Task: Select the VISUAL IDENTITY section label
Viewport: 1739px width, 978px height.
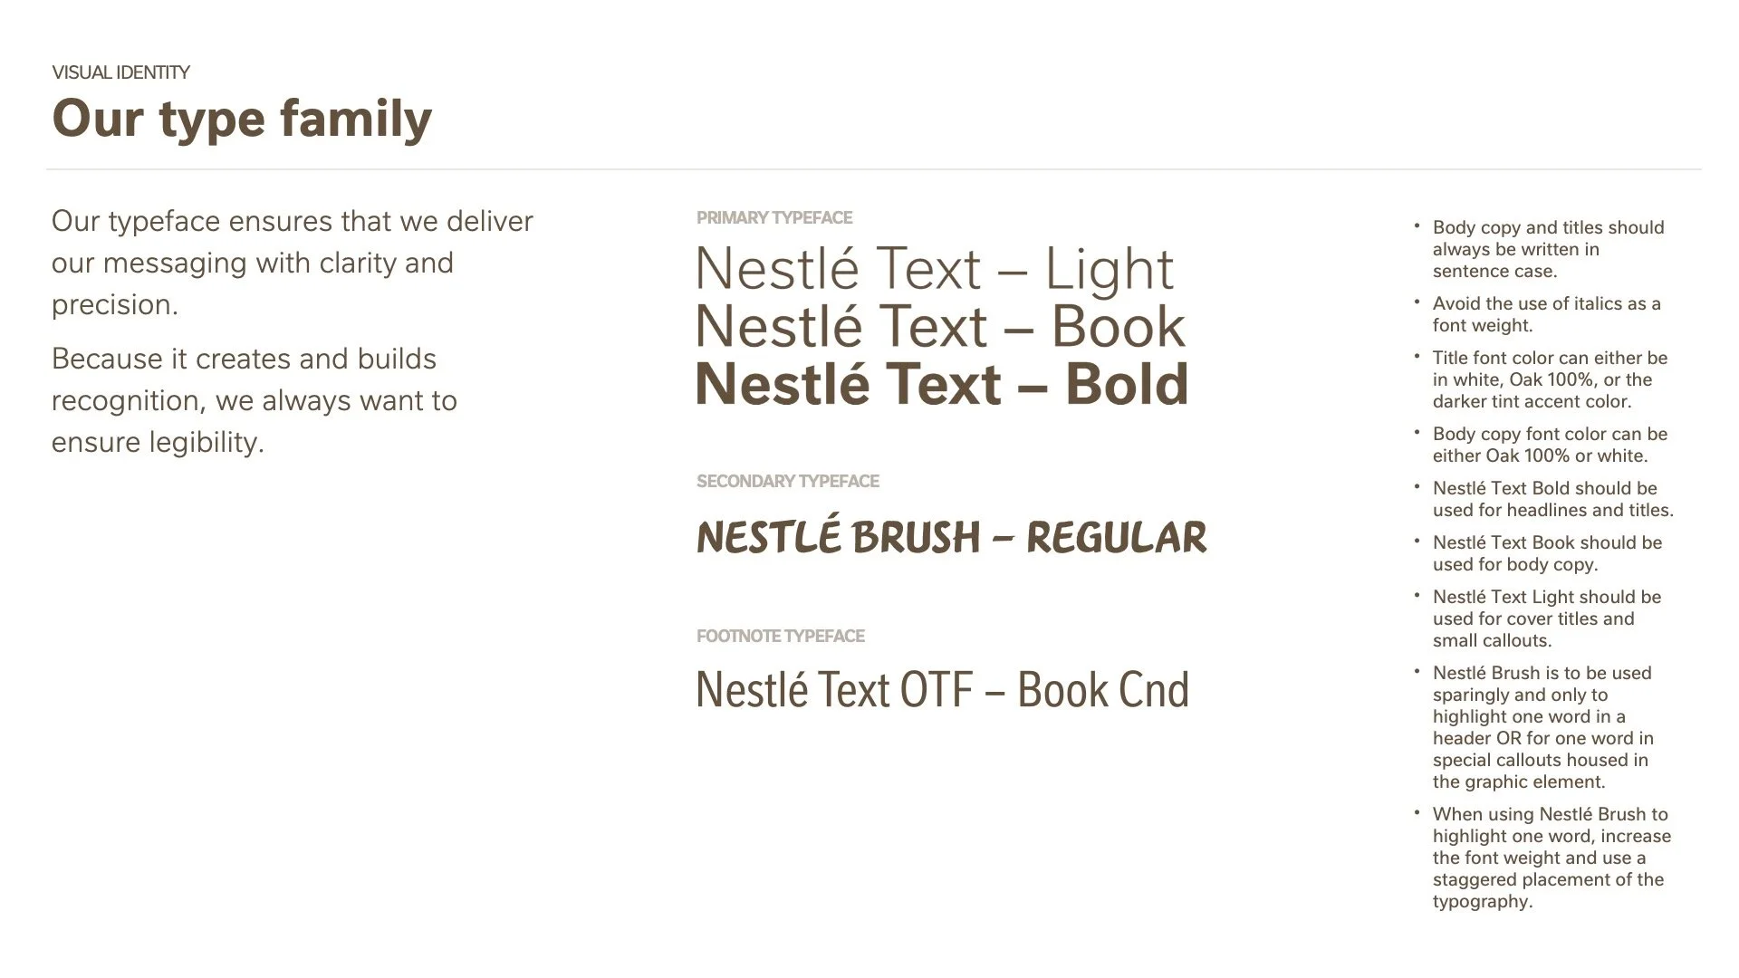Action: 120,72
